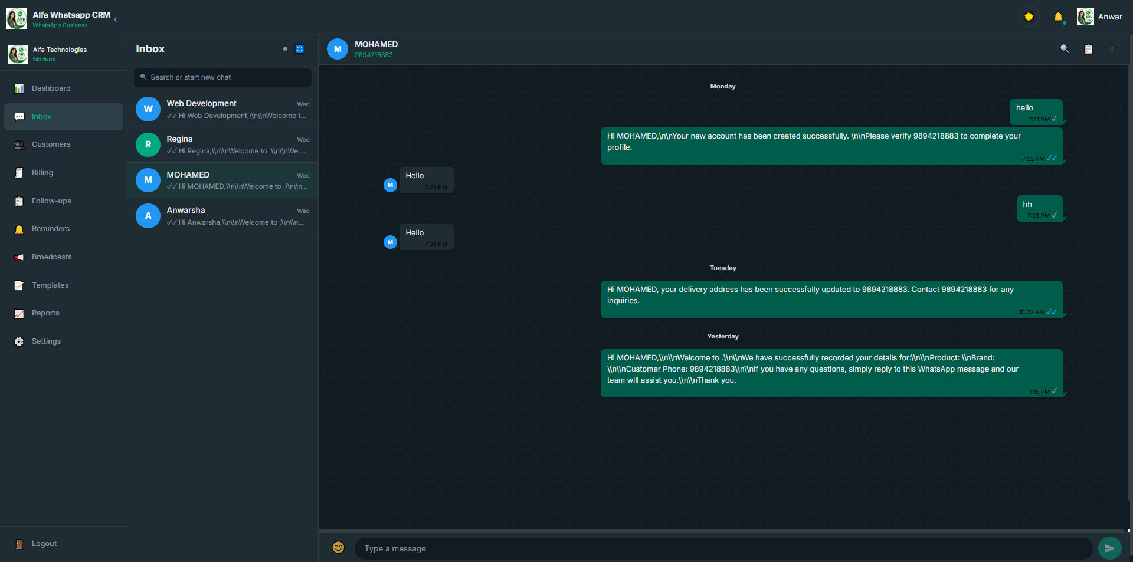Click the status dot beside Inbox refresh
This screenshot has height=562, width=1133.
point(285,49)
